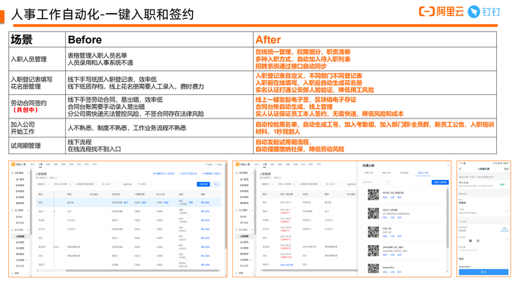Switch to the first tab in the QR panel
513x283 pixels.
[x=369, y=173]
